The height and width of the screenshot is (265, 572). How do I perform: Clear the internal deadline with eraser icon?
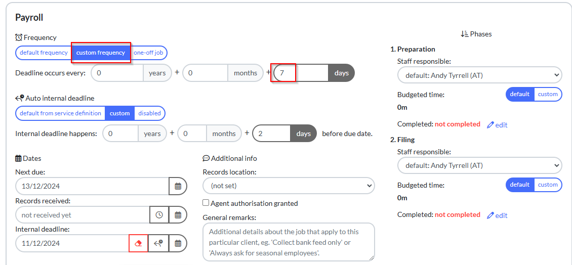138,243
